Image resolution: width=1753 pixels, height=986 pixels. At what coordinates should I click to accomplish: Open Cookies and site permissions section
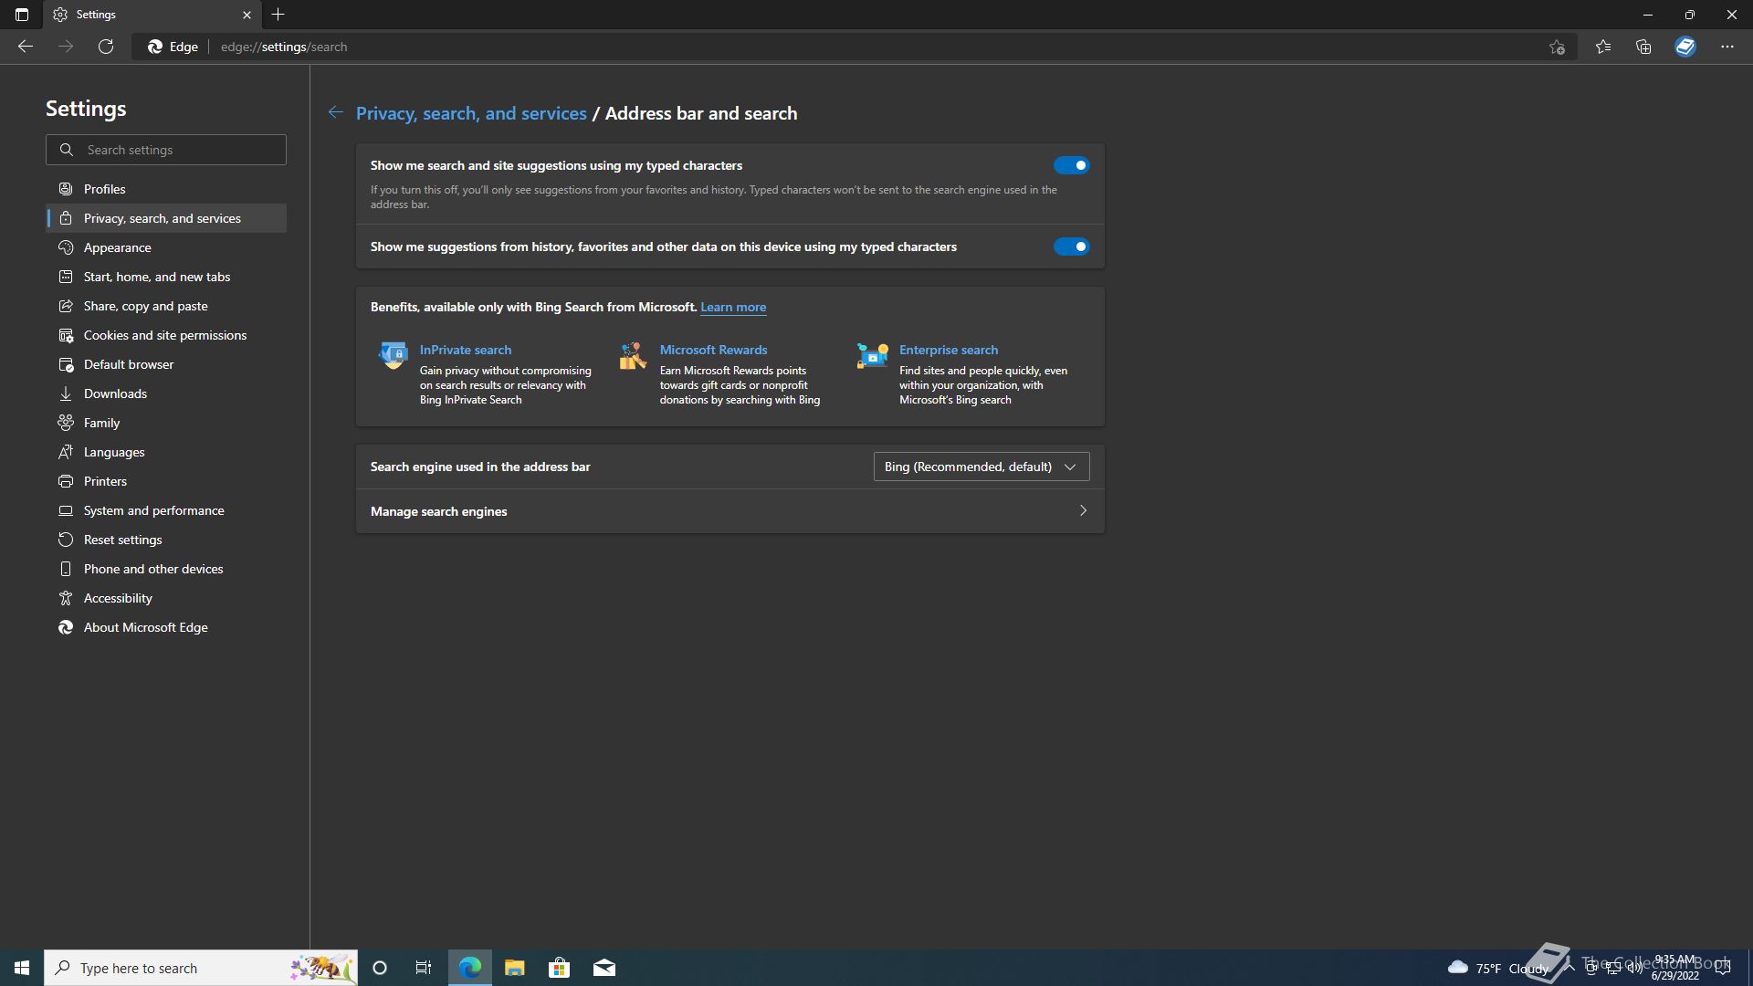tap(166, 335)
